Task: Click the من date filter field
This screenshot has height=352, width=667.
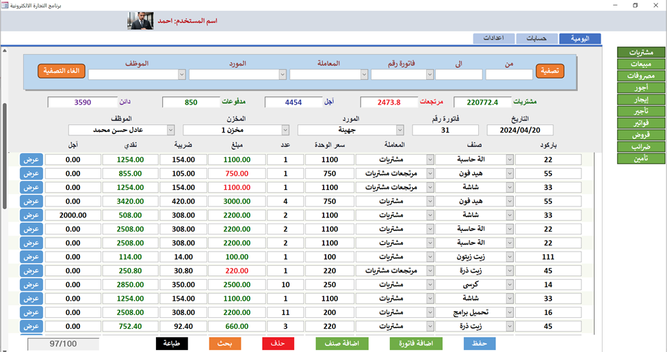Action: [509, 75]
